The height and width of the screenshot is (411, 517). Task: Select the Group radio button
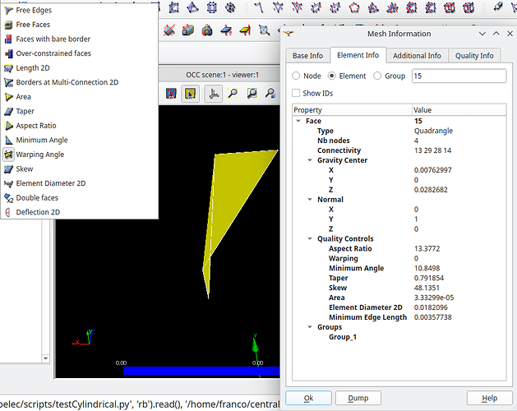378,76
